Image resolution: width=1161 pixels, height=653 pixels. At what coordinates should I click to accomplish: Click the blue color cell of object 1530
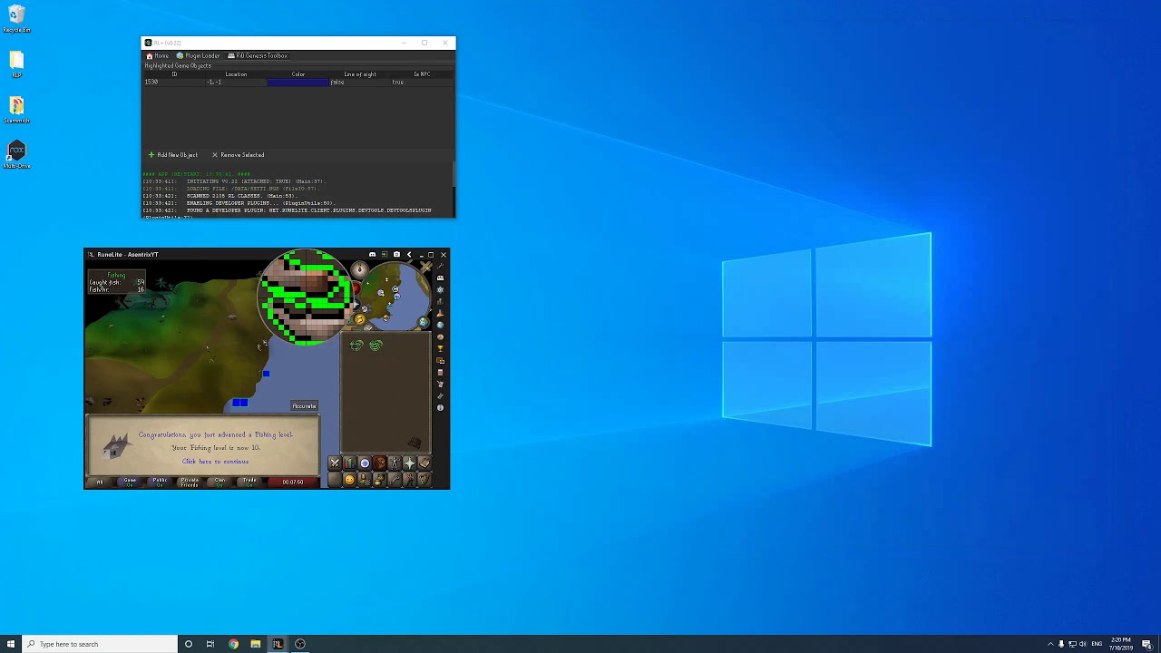coord(298,82)
